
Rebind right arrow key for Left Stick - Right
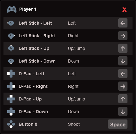123,36
